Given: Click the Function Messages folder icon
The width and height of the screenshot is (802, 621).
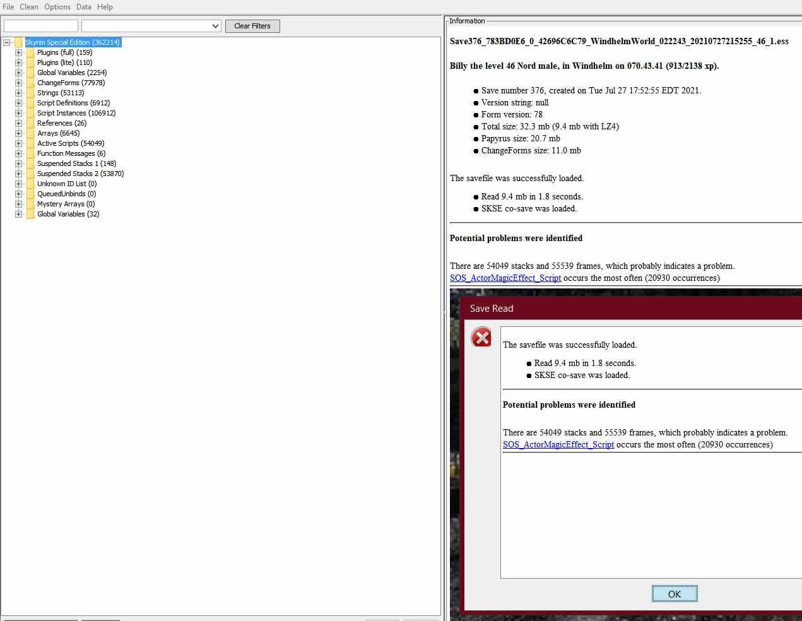Looking at the screenshot, I should [x=30, y=153].
